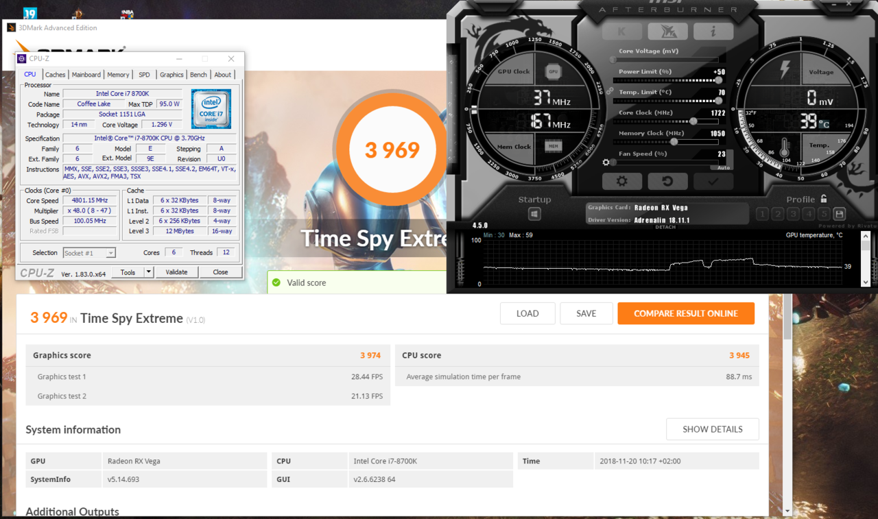Select the CPU tab in CPU-Z
The width and height of the screenshot is (878, 519).
[30, 74]
